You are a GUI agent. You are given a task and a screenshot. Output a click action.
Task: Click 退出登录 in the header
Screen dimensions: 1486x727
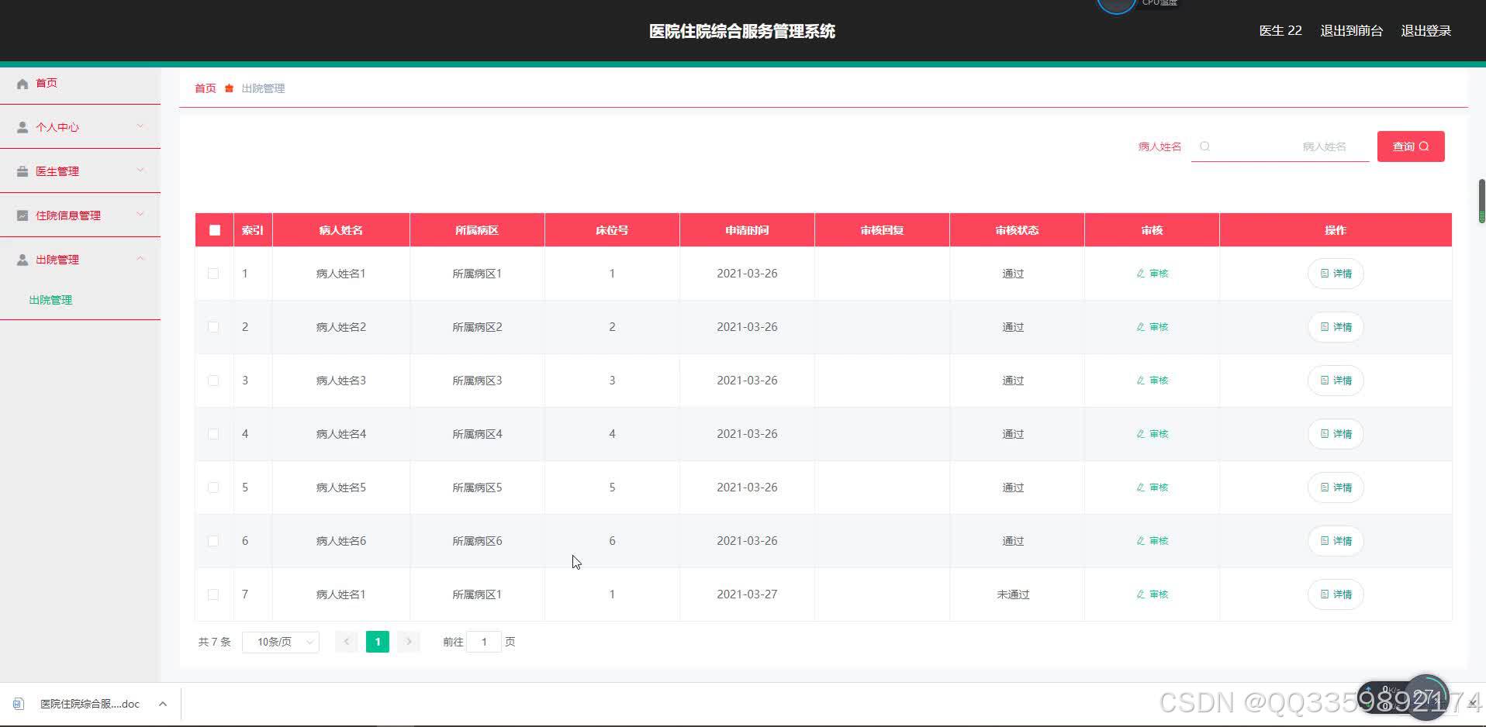[x=1426, y=31]
